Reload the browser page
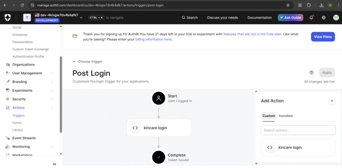 point(22,5)
